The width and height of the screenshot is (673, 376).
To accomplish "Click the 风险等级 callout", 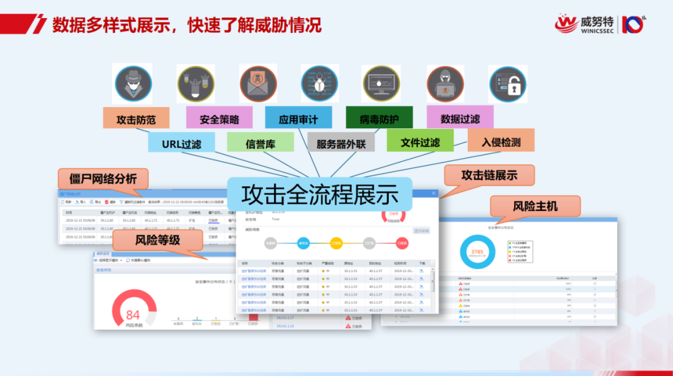I will click(158, 240).
